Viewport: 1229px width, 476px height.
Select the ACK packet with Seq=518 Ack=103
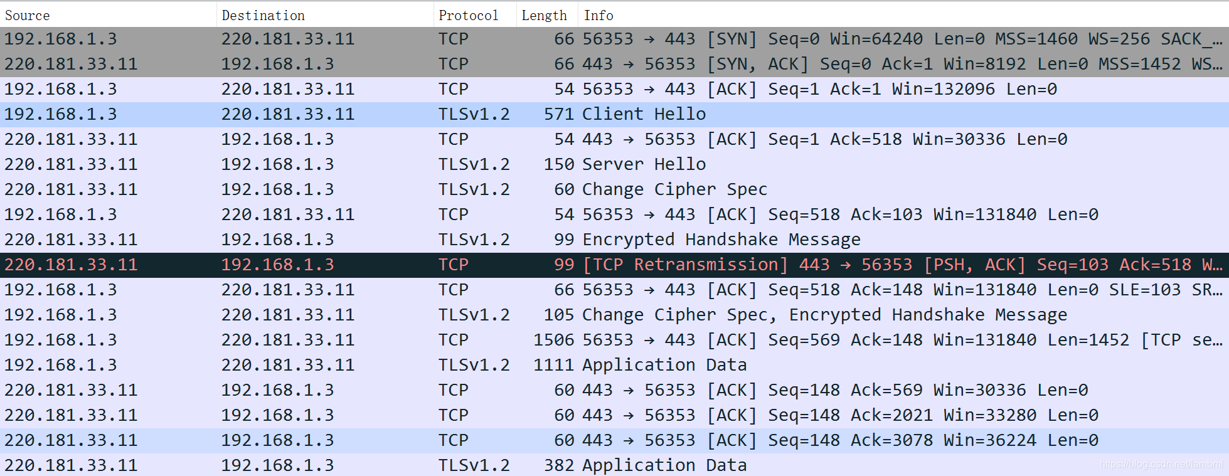(614, 214)
